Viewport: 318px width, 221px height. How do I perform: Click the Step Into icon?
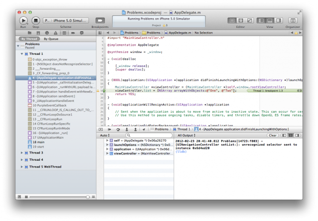coord(127,130)
